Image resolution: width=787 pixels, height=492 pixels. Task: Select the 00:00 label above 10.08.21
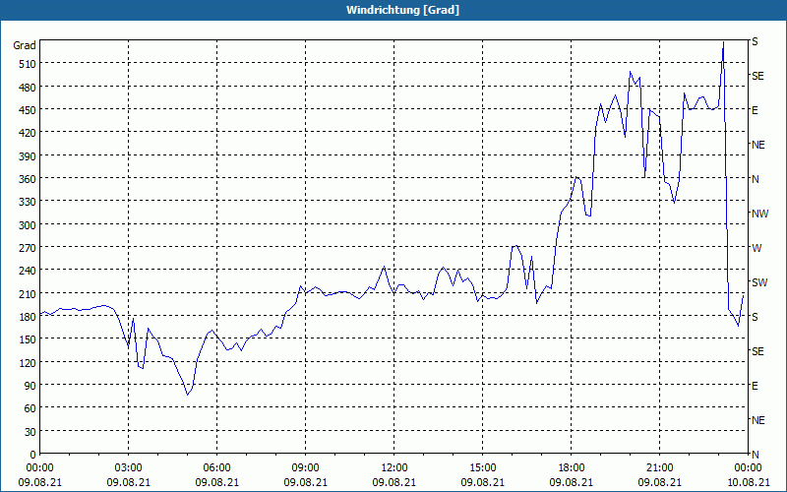(748, 468)
